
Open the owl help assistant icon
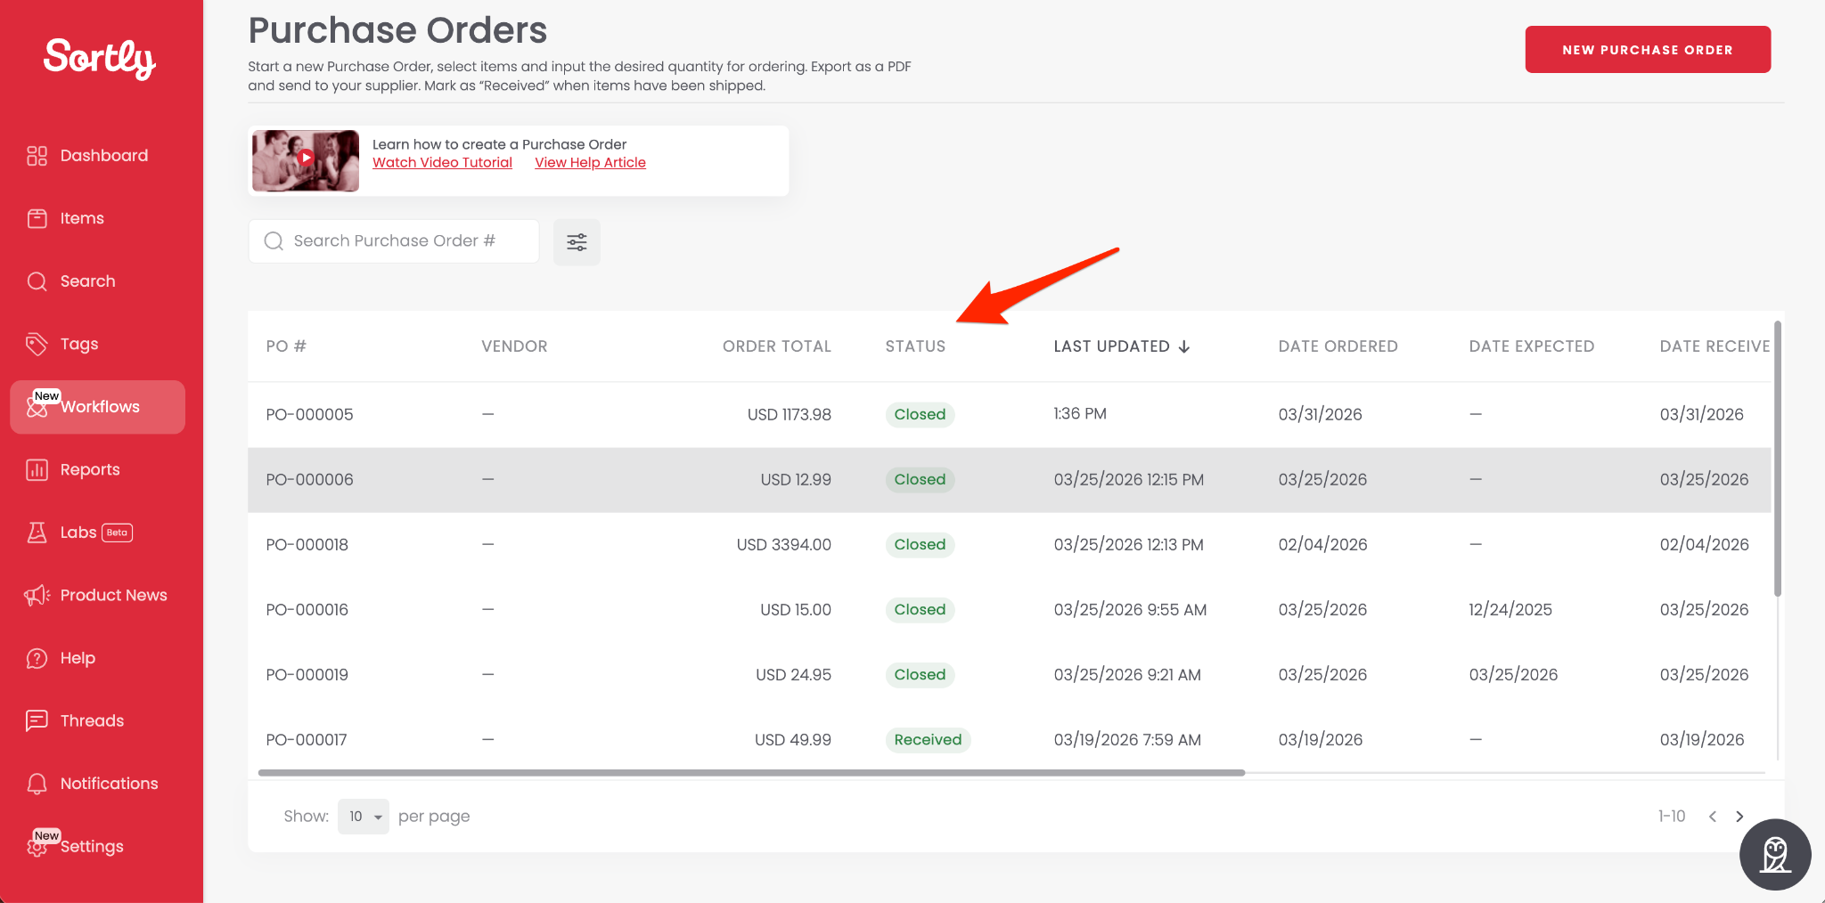tap(1774, 855)
